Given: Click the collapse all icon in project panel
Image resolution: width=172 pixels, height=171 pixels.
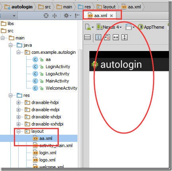Looking at the screenshot, I should tap(54, 16).
